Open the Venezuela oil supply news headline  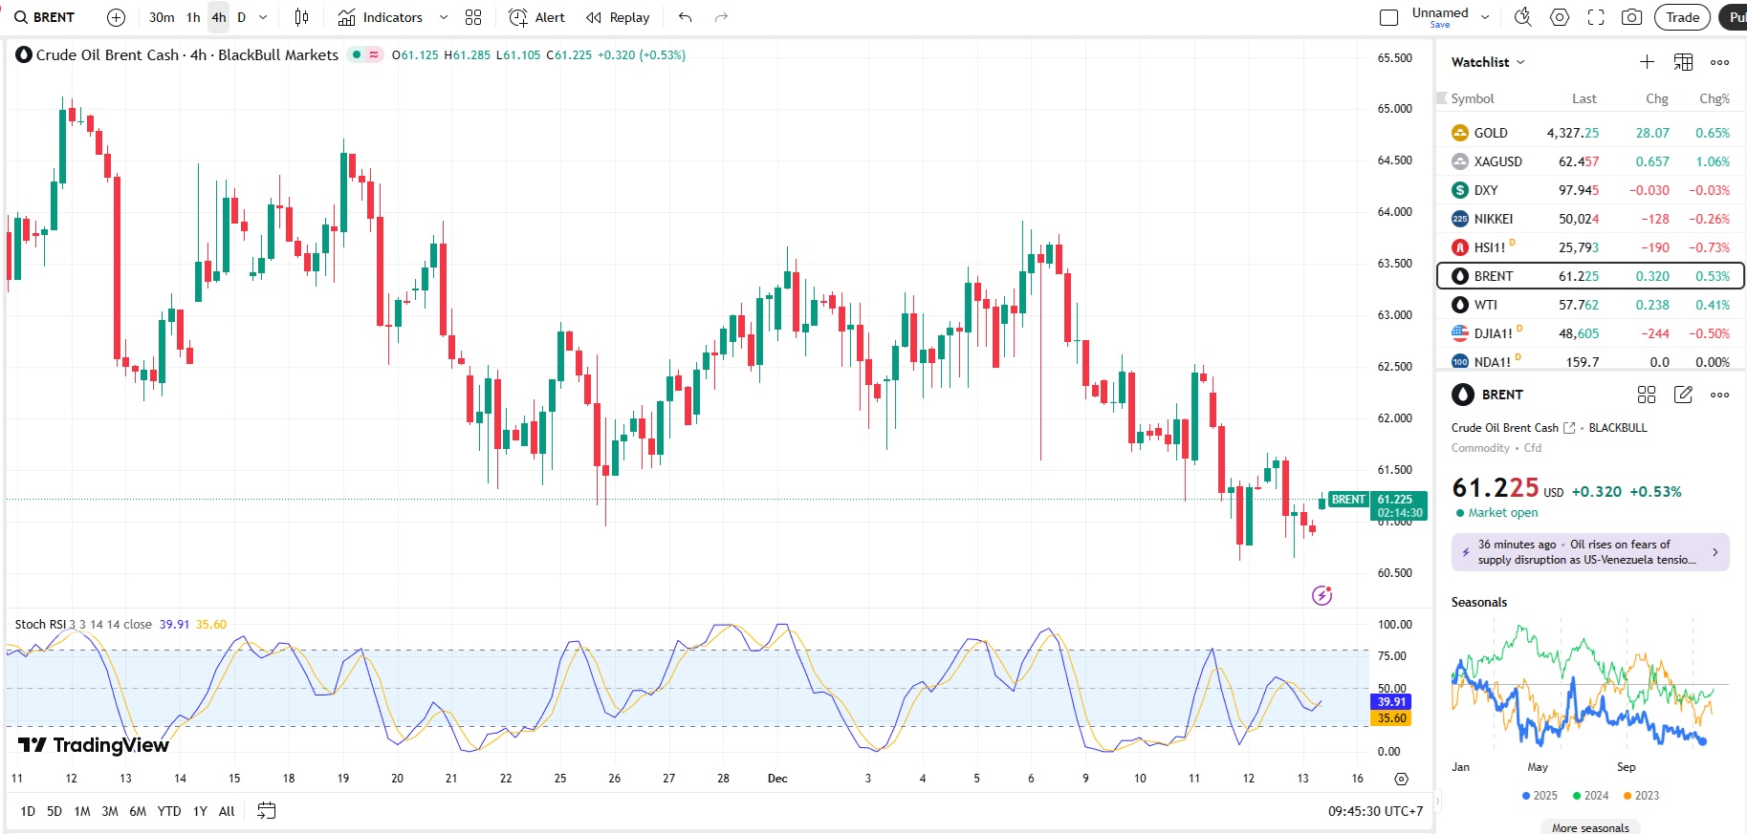point(1589,552)
